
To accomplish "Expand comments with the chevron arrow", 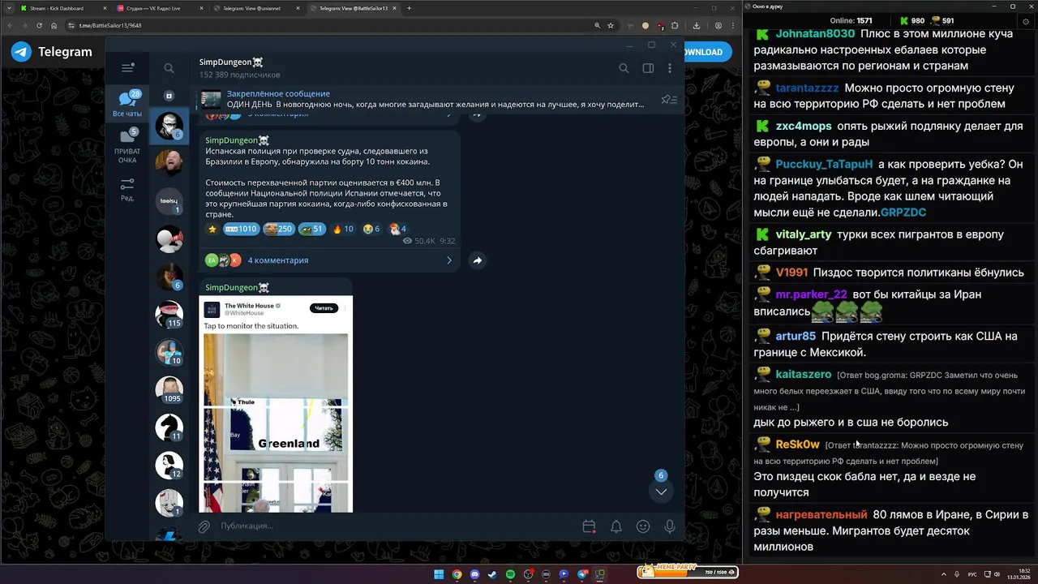I will point(448,260).
